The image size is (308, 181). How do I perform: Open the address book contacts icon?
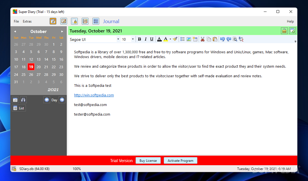[85, 21]
